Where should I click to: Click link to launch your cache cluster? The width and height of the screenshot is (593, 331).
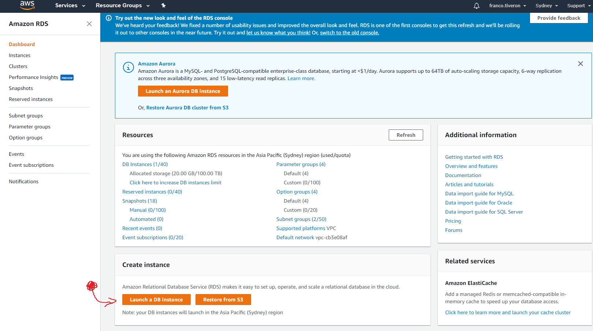(508, 312)
